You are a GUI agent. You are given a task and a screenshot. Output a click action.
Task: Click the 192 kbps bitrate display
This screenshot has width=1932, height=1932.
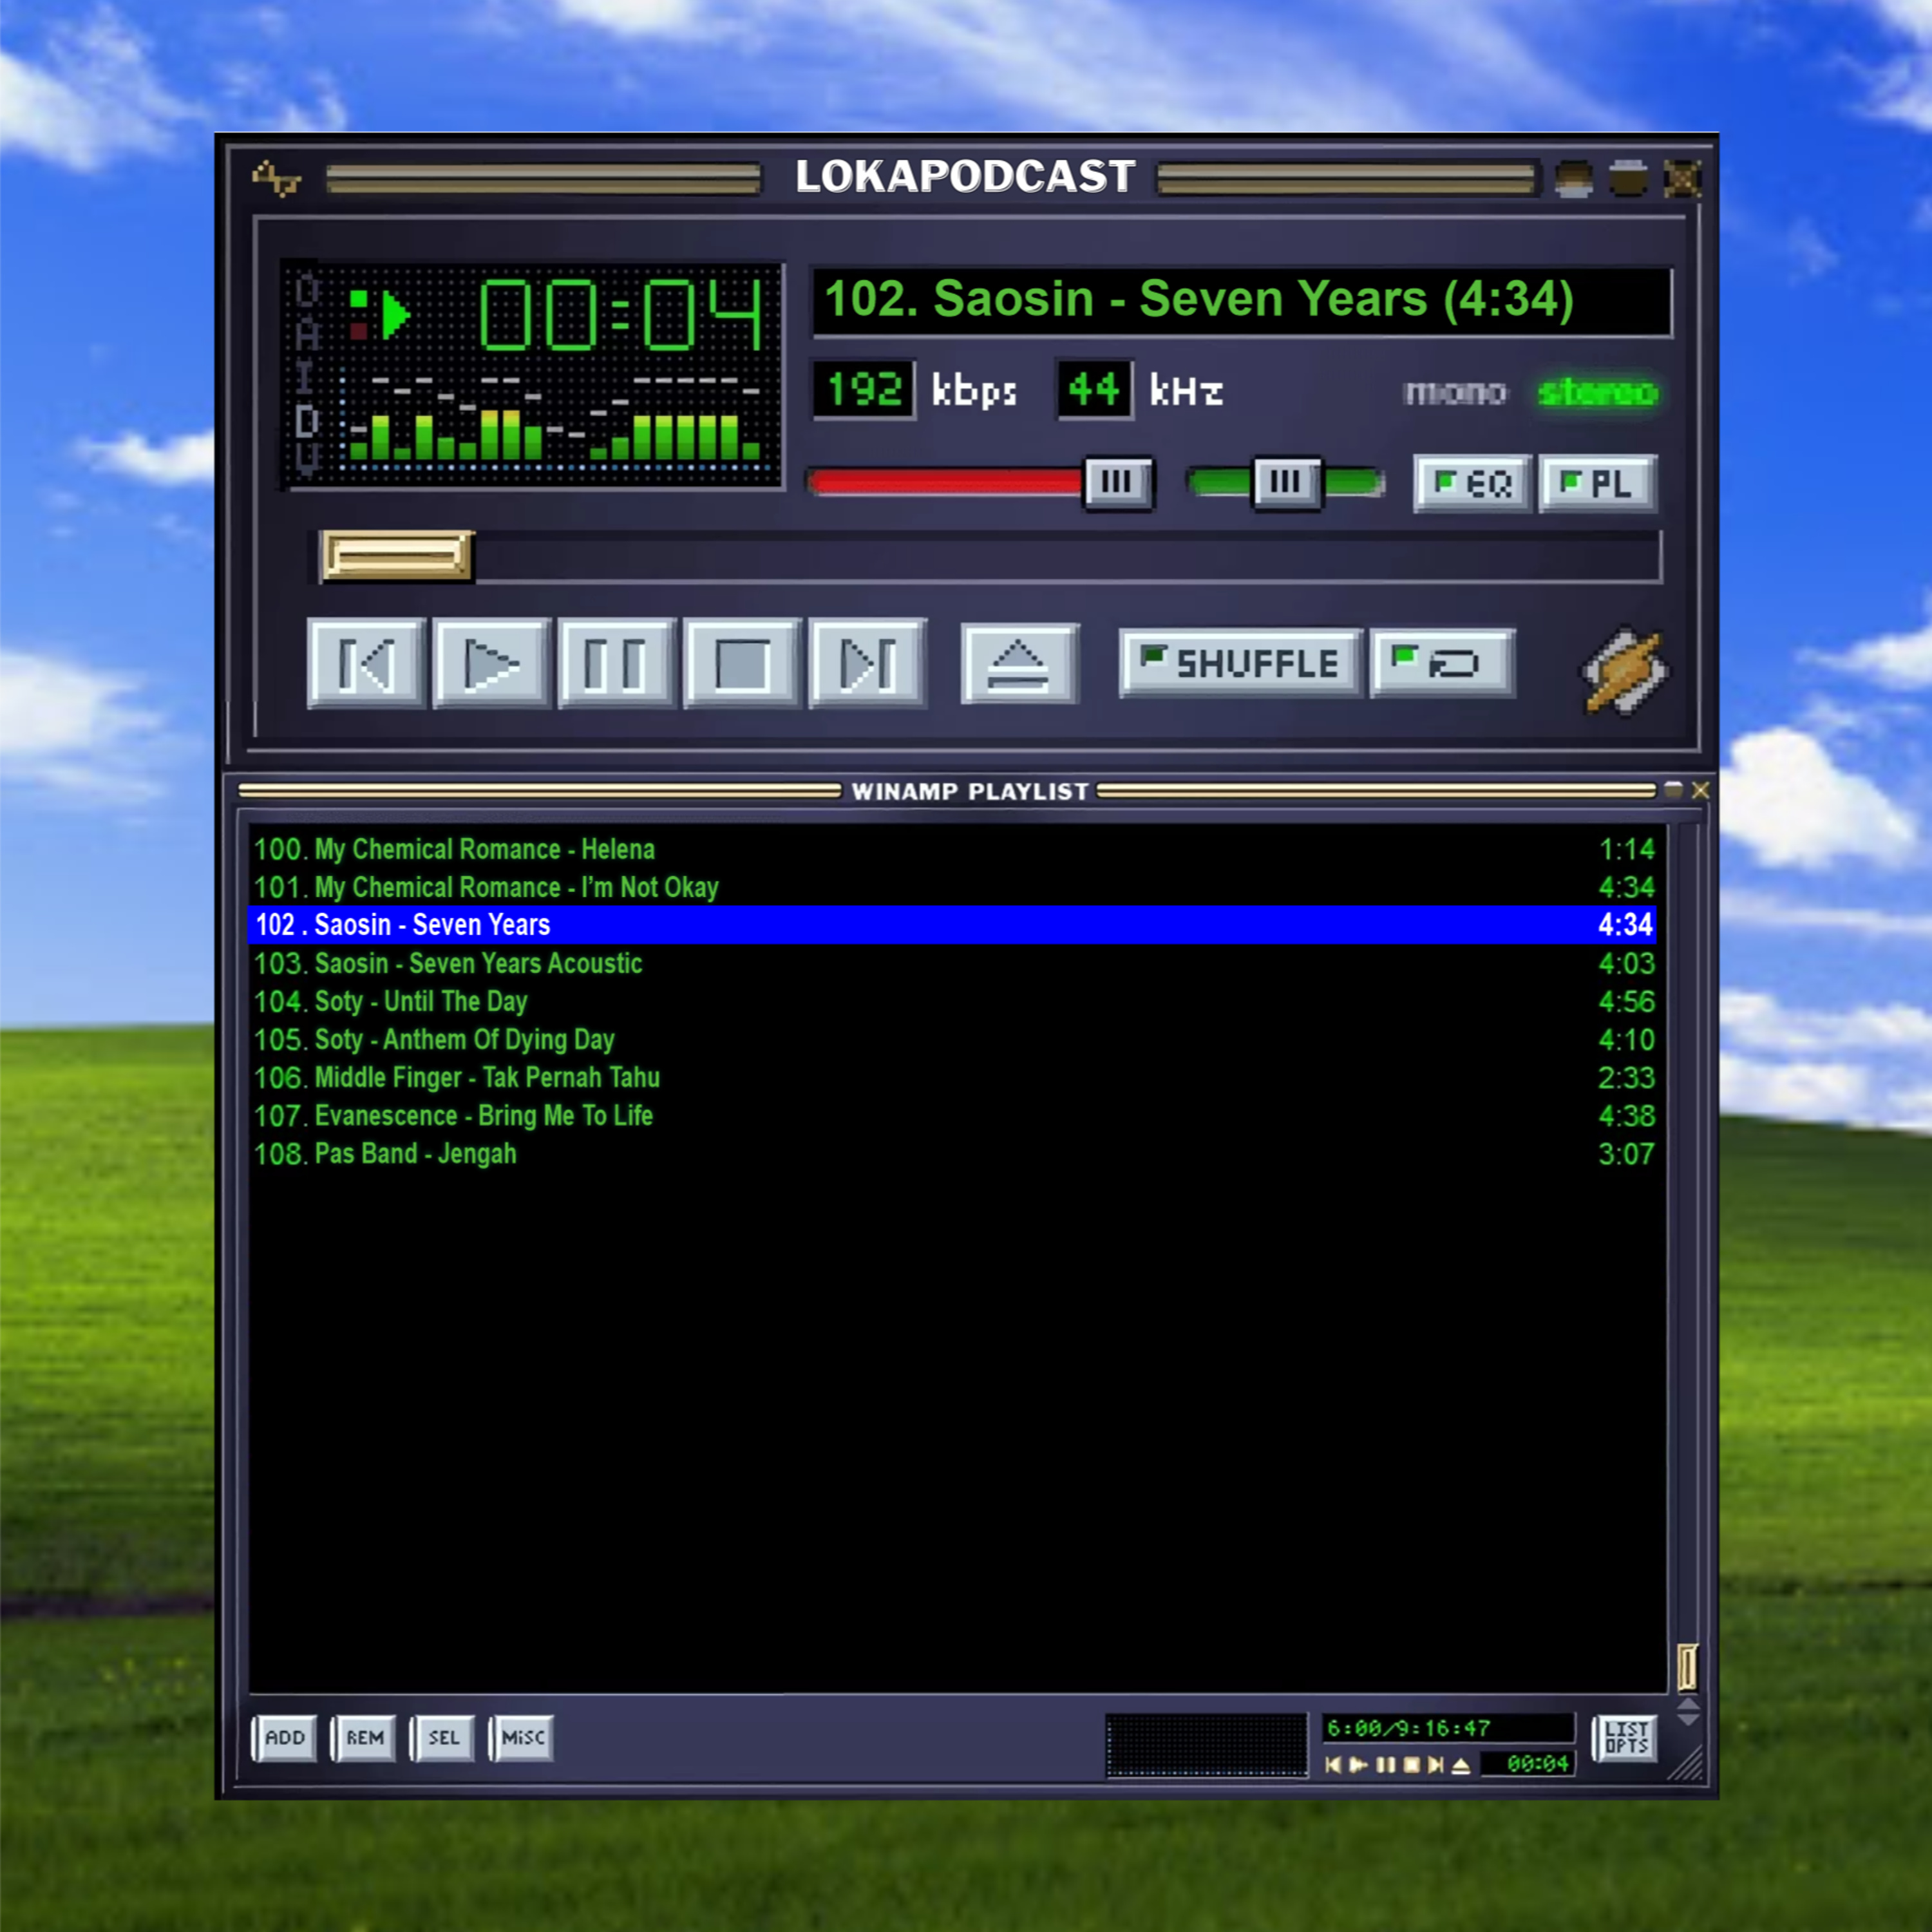(x=864, y=389)
